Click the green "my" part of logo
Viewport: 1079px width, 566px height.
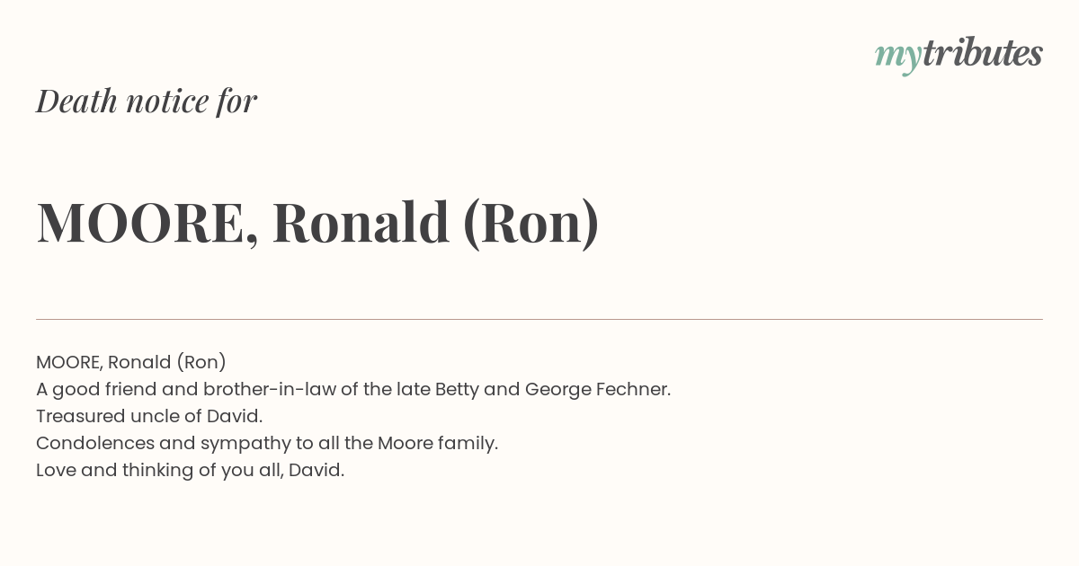(898, 59)
